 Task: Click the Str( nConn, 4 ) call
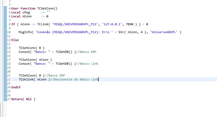(132, 32)
